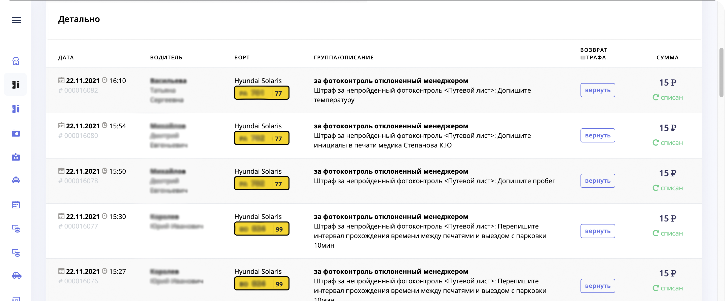
Task: Click the СУММА column header
Action: click(668, 57)
